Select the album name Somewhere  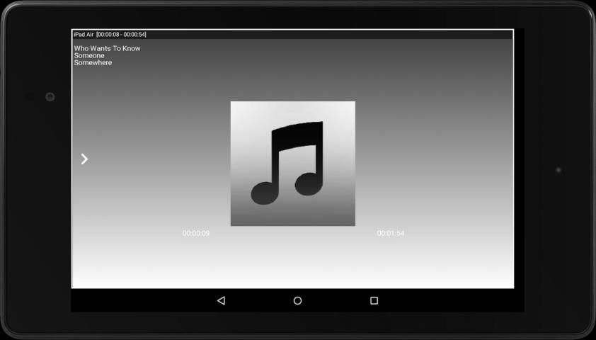pos(93,63)
